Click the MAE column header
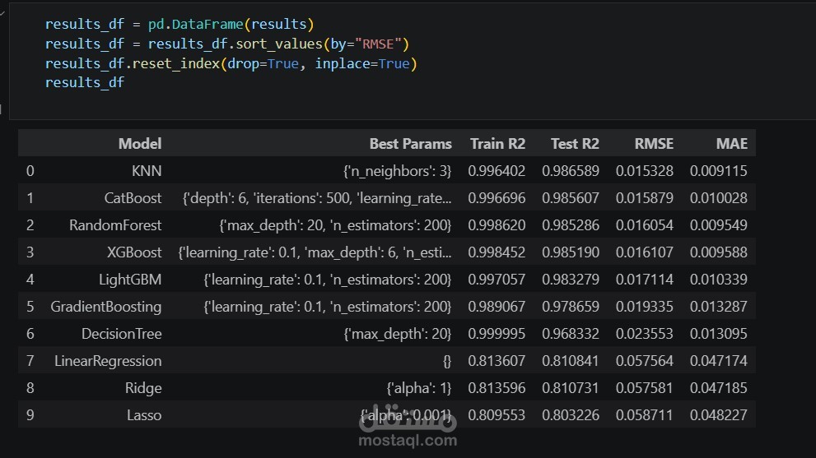Viewport: 816px width, 458px height. point(732,143)
